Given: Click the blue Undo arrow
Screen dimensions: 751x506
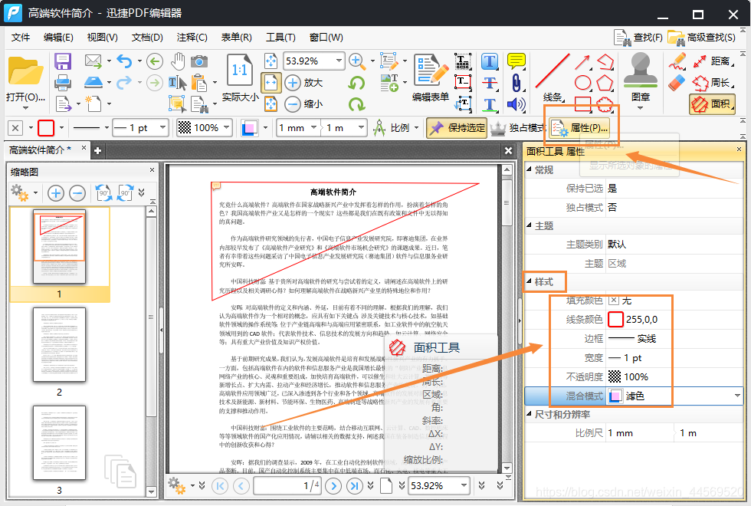Looking at the screenshot, I should (124, 61).
